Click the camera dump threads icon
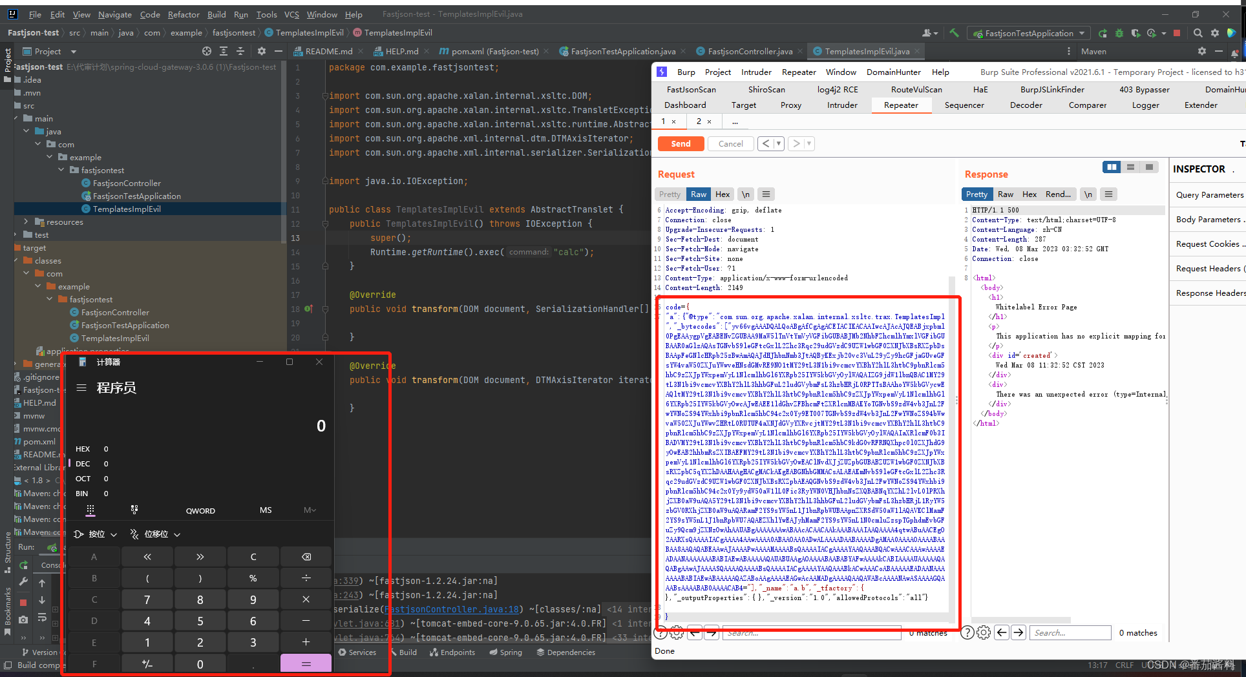Image resolution: width=1246 pixels, height=677 pixels. click(x=23, y=619)
